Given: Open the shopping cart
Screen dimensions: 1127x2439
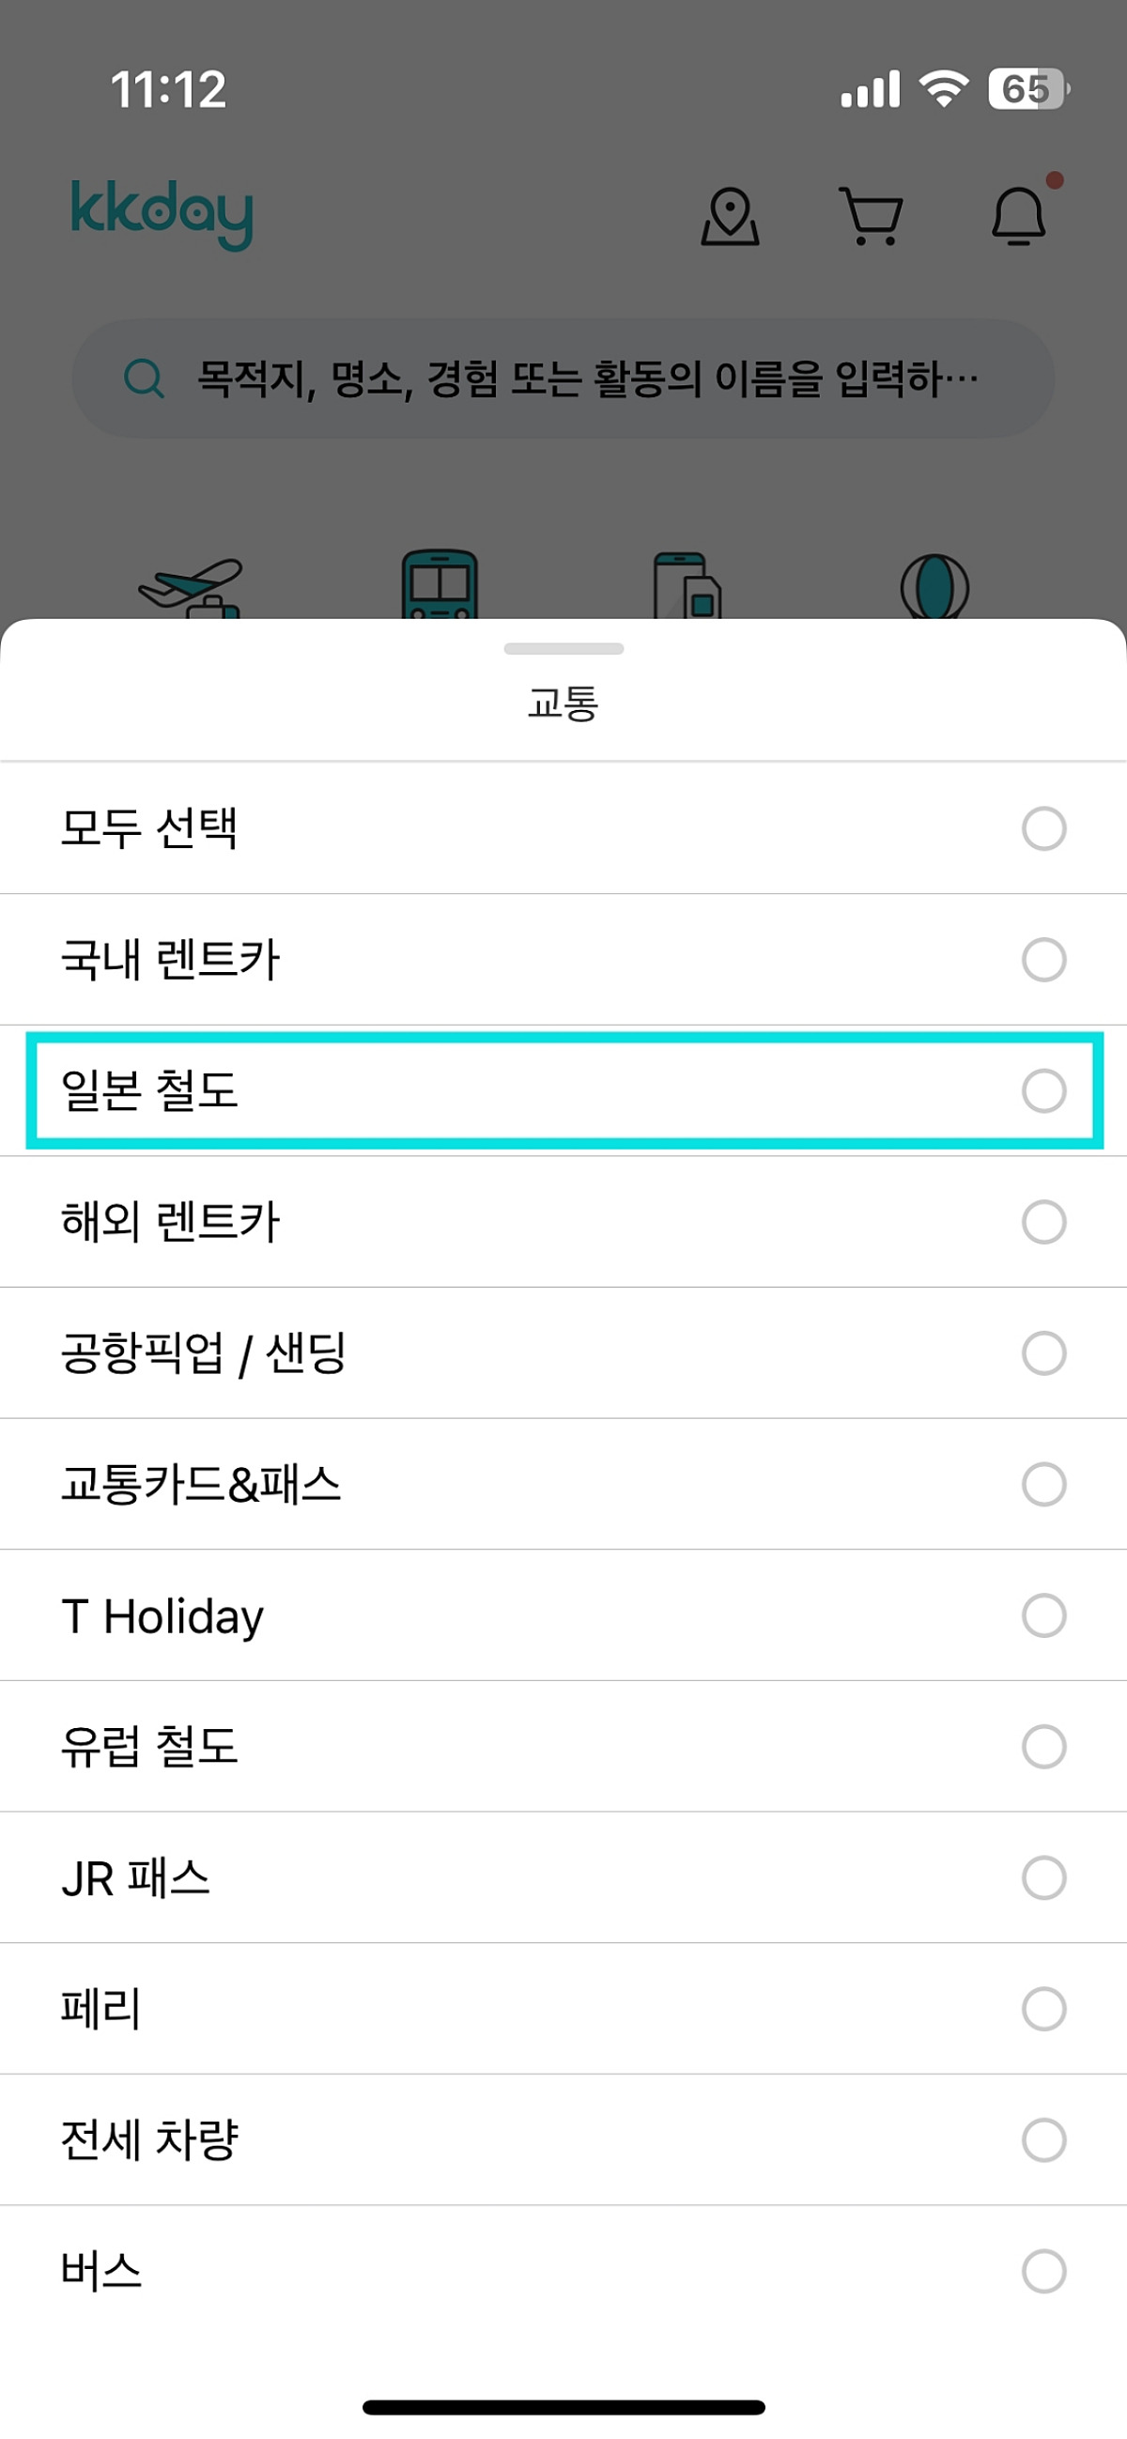Looking at the screenshot, I should pyautogui.click(x=870, y=216).
